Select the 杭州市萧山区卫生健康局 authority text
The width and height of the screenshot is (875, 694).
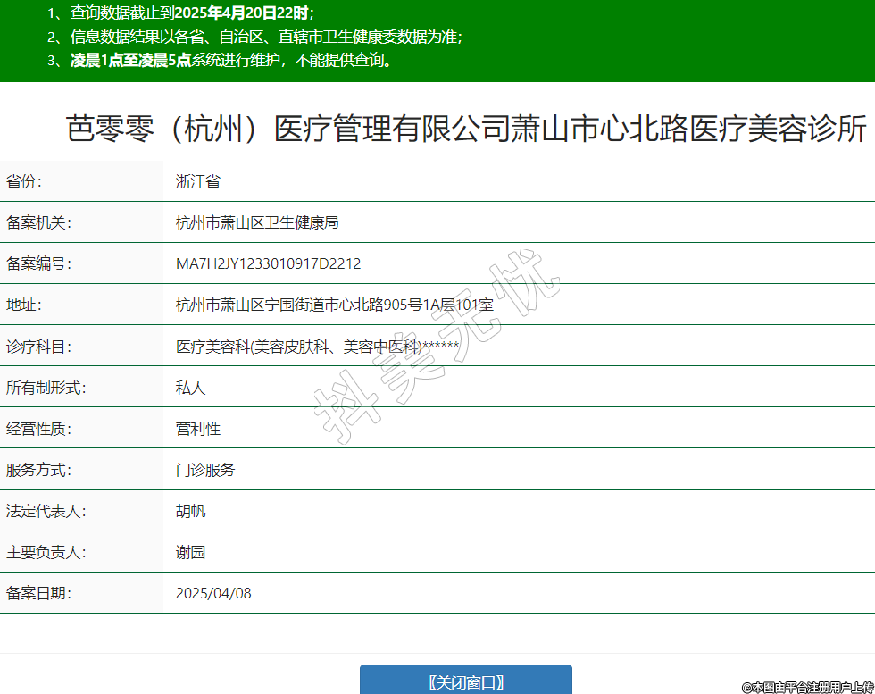[x=257, y=222]
